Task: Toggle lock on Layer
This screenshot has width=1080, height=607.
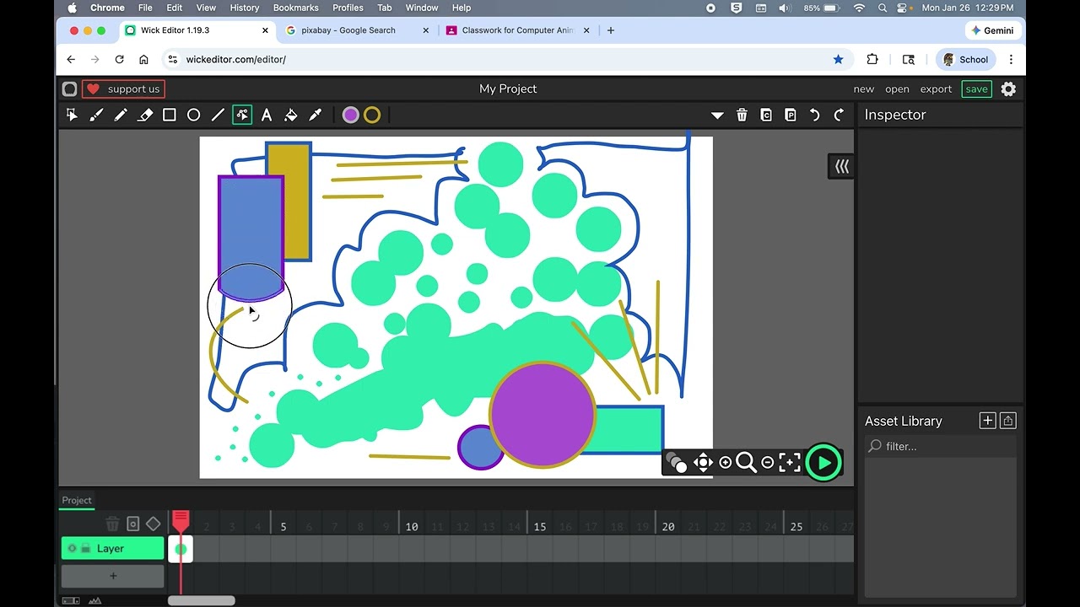Action: coord(85,548)
